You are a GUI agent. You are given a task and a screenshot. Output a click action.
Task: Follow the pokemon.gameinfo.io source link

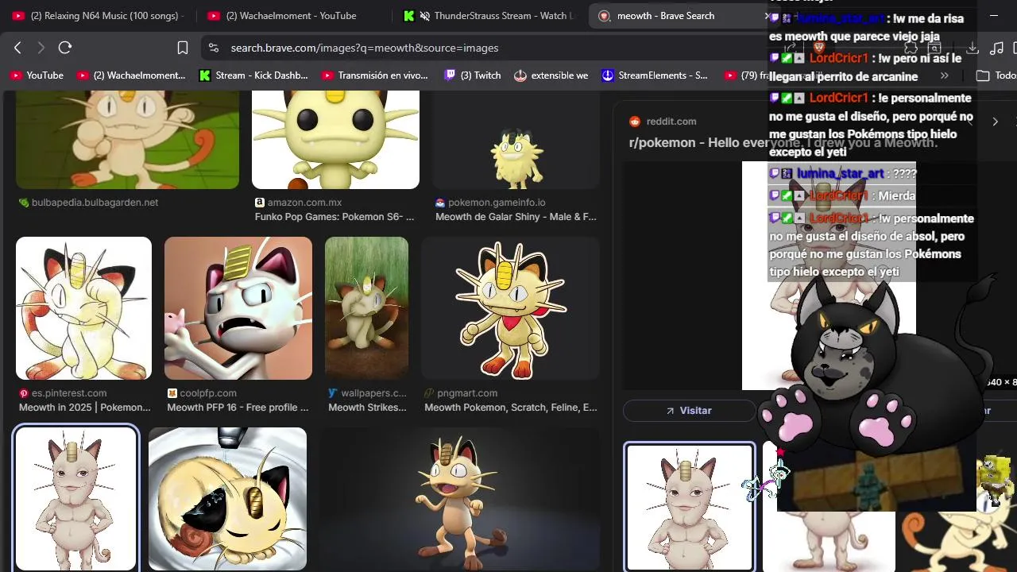(x=497, y=203)
